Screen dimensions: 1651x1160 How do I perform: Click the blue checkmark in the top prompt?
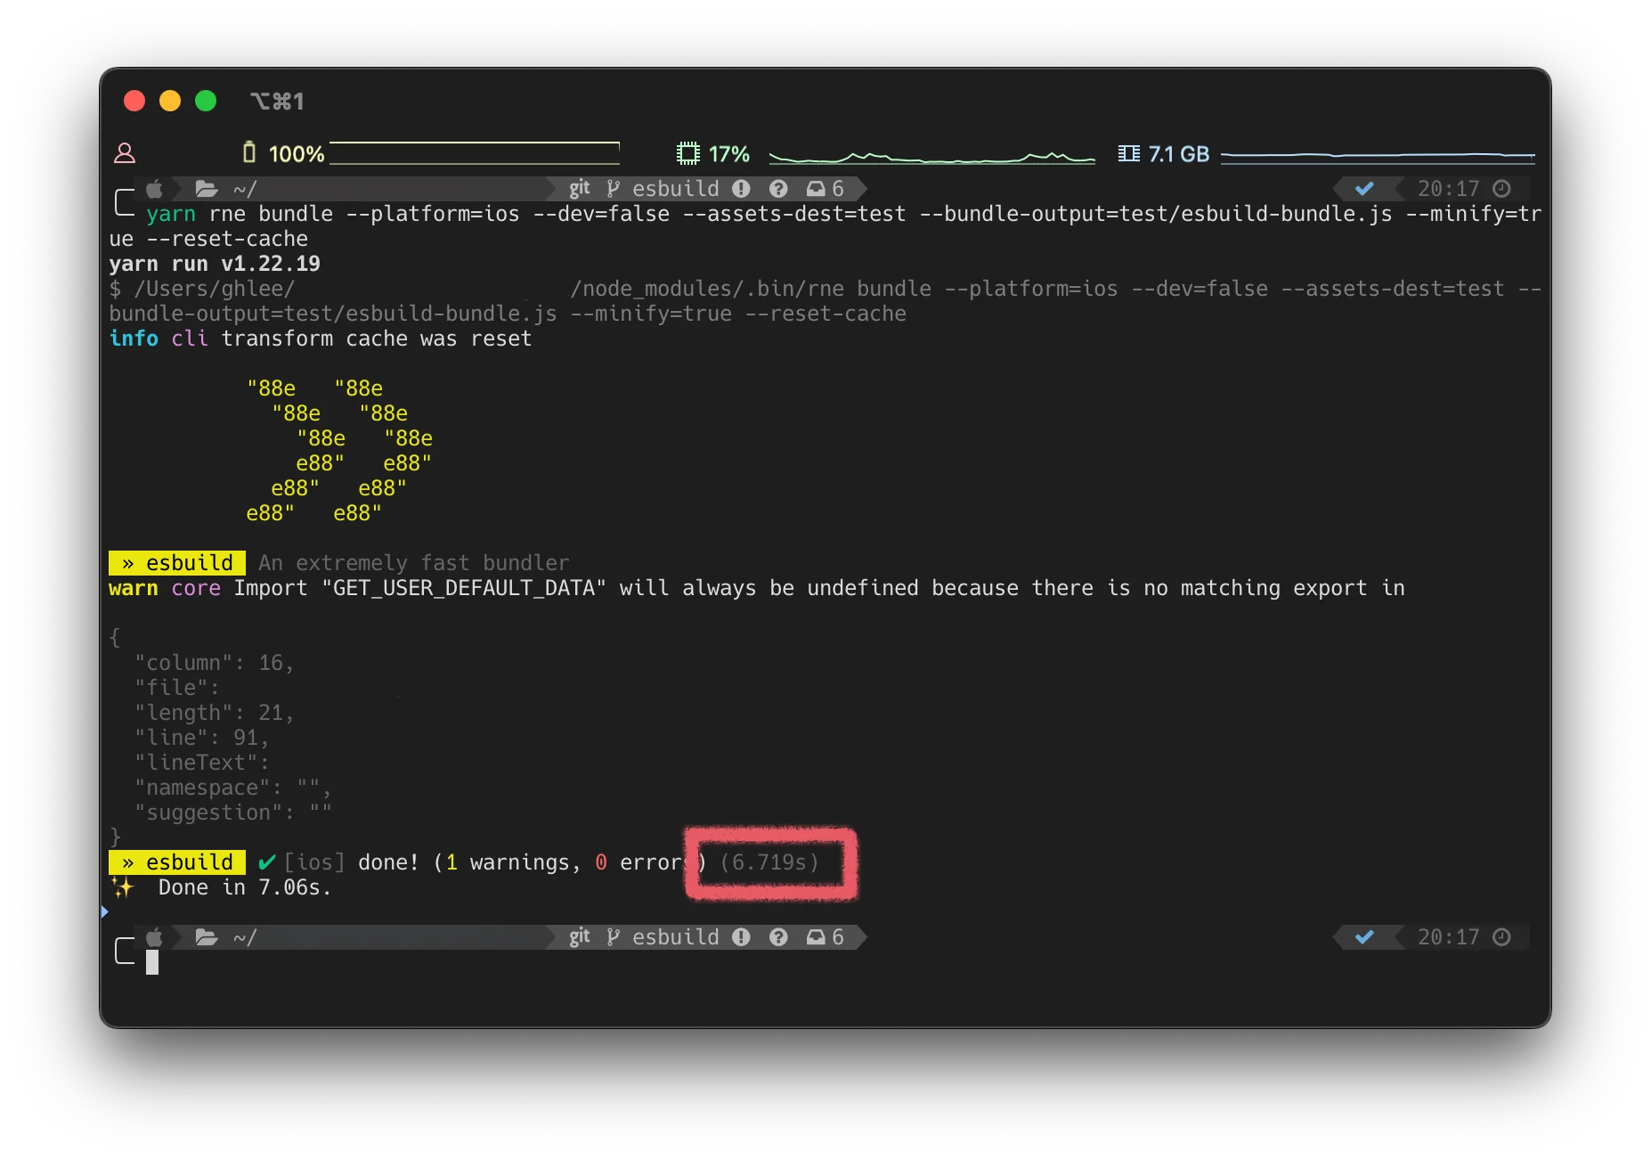[x=1364, y=189]
